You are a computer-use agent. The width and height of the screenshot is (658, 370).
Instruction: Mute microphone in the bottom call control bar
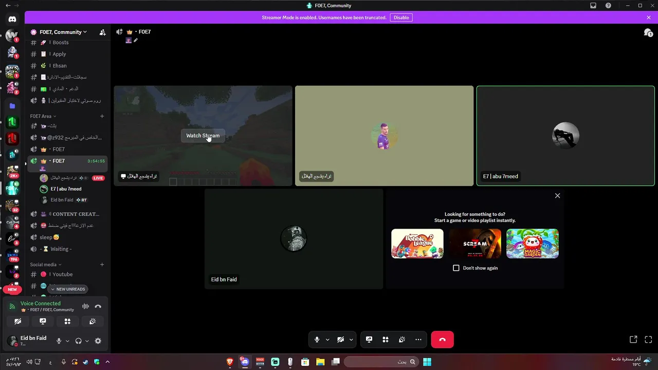317,340
